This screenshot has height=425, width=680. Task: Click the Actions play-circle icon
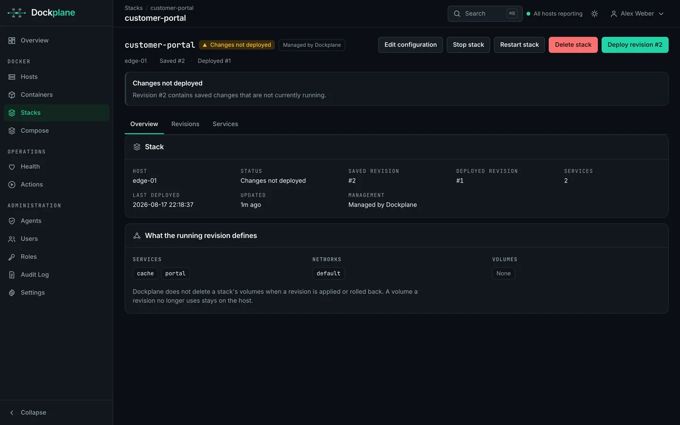12,185
